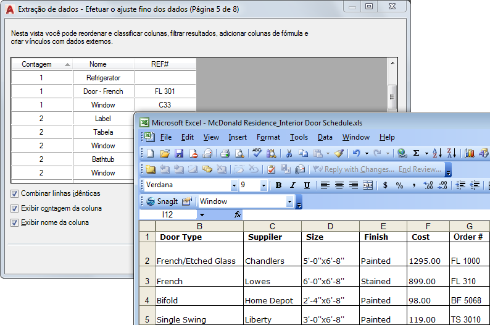The width and height of the screenshot is (490, 325).
Task: Launch SnagIt capture from the toolbar
Action: point(162,201)
